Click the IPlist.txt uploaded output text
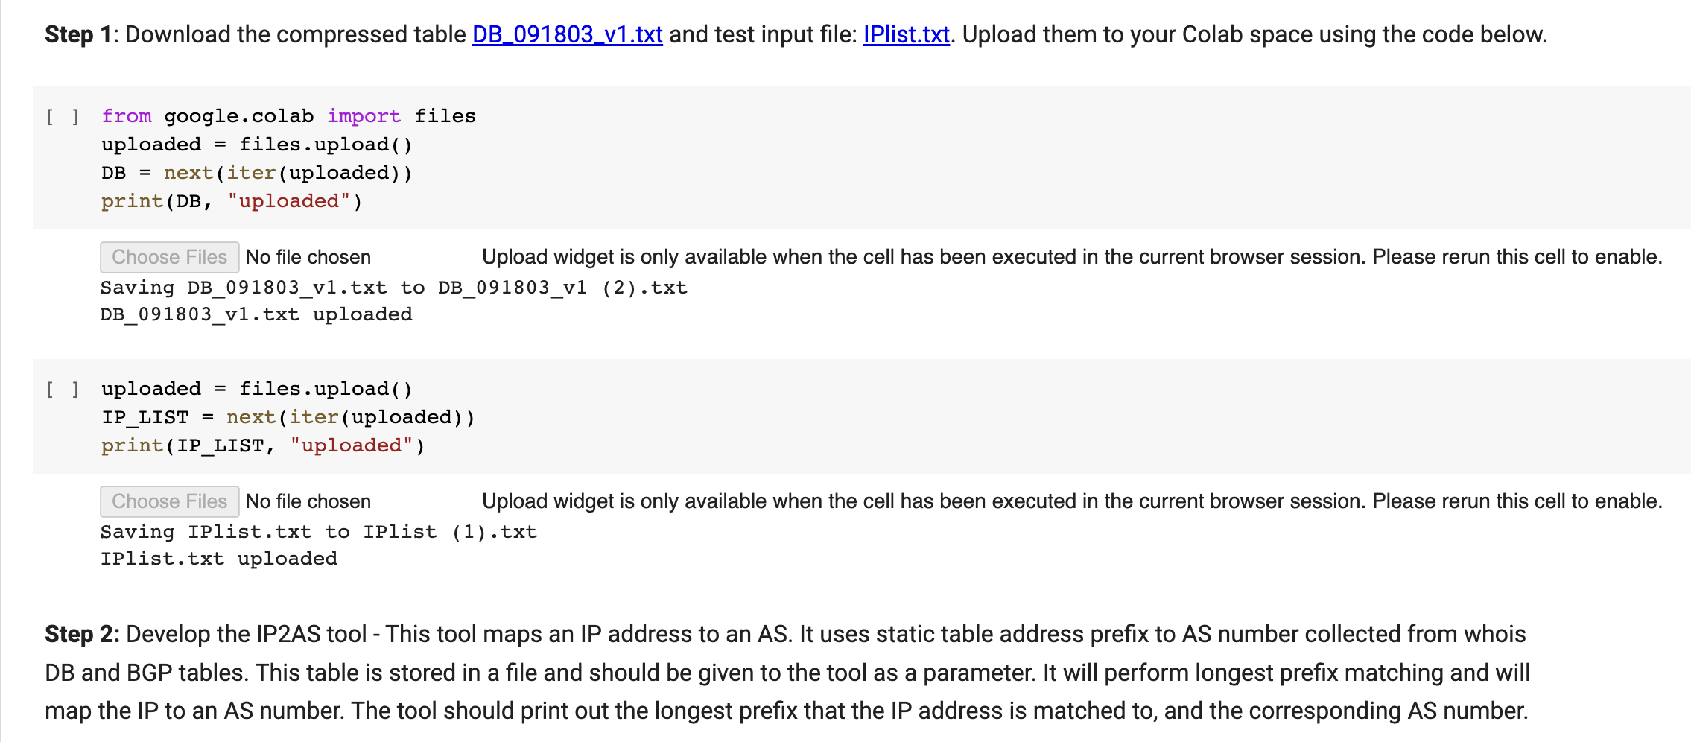This screenshot has height=742, width=1691. (x=218, y=558)
